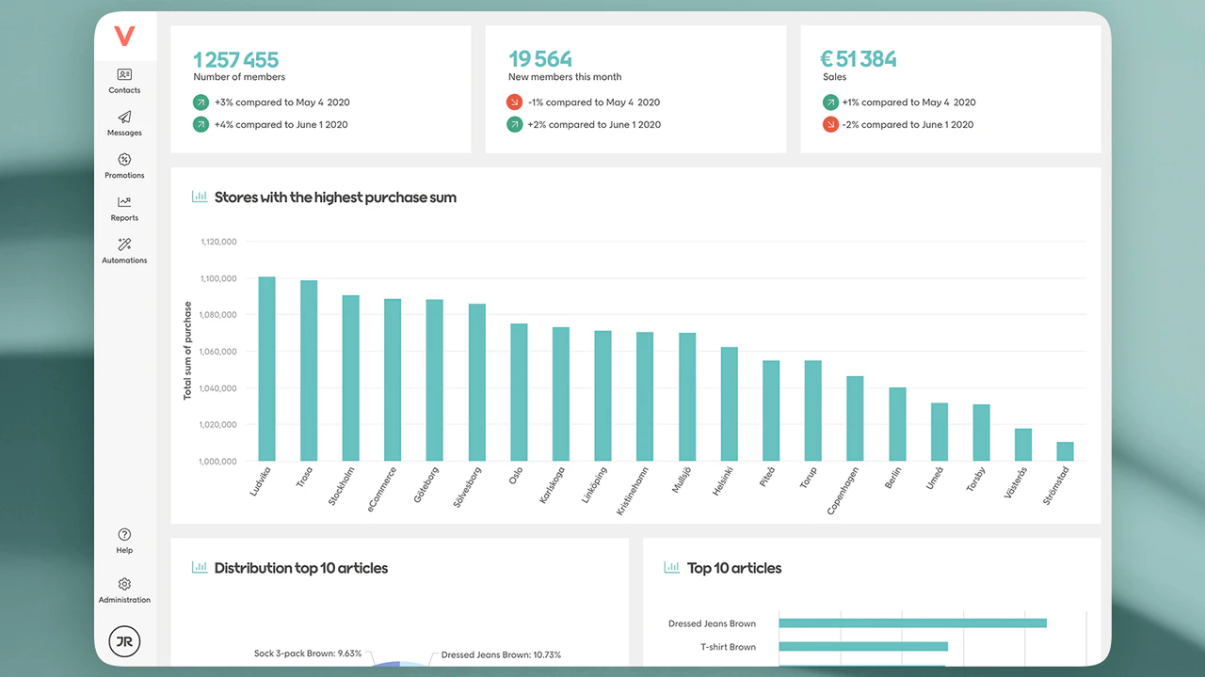Click the New members this month caption
1205x677 pixels.
pyautogui.click(x=565, y=77)
